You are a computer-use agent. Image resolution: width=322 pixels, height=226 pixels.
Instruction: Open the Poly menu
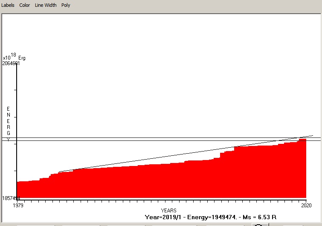click(x=66, y=5)
